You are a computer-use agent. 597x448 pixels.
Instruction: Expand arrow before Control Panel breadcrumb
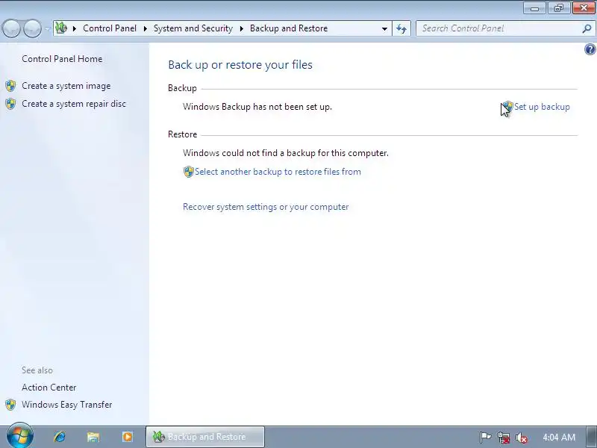coord(75,28)
